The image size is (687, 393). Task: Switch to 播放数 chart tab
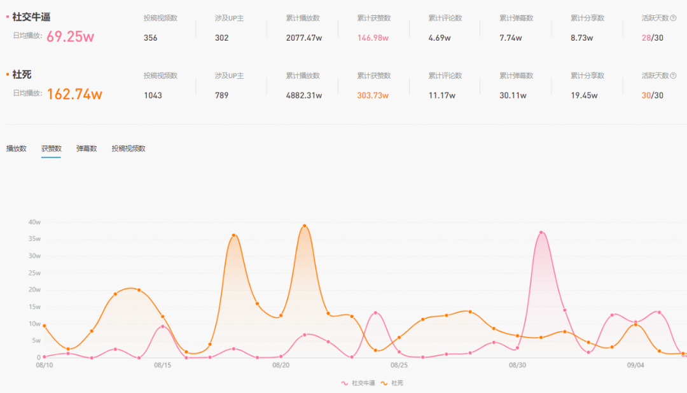click(16, 149)
